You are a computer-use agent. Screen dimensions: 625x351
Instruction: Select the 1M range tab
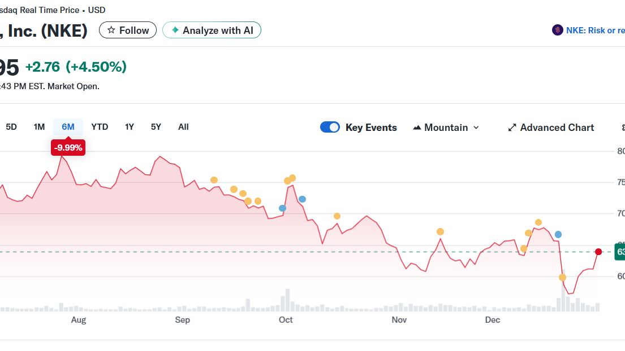click(39, 127)
